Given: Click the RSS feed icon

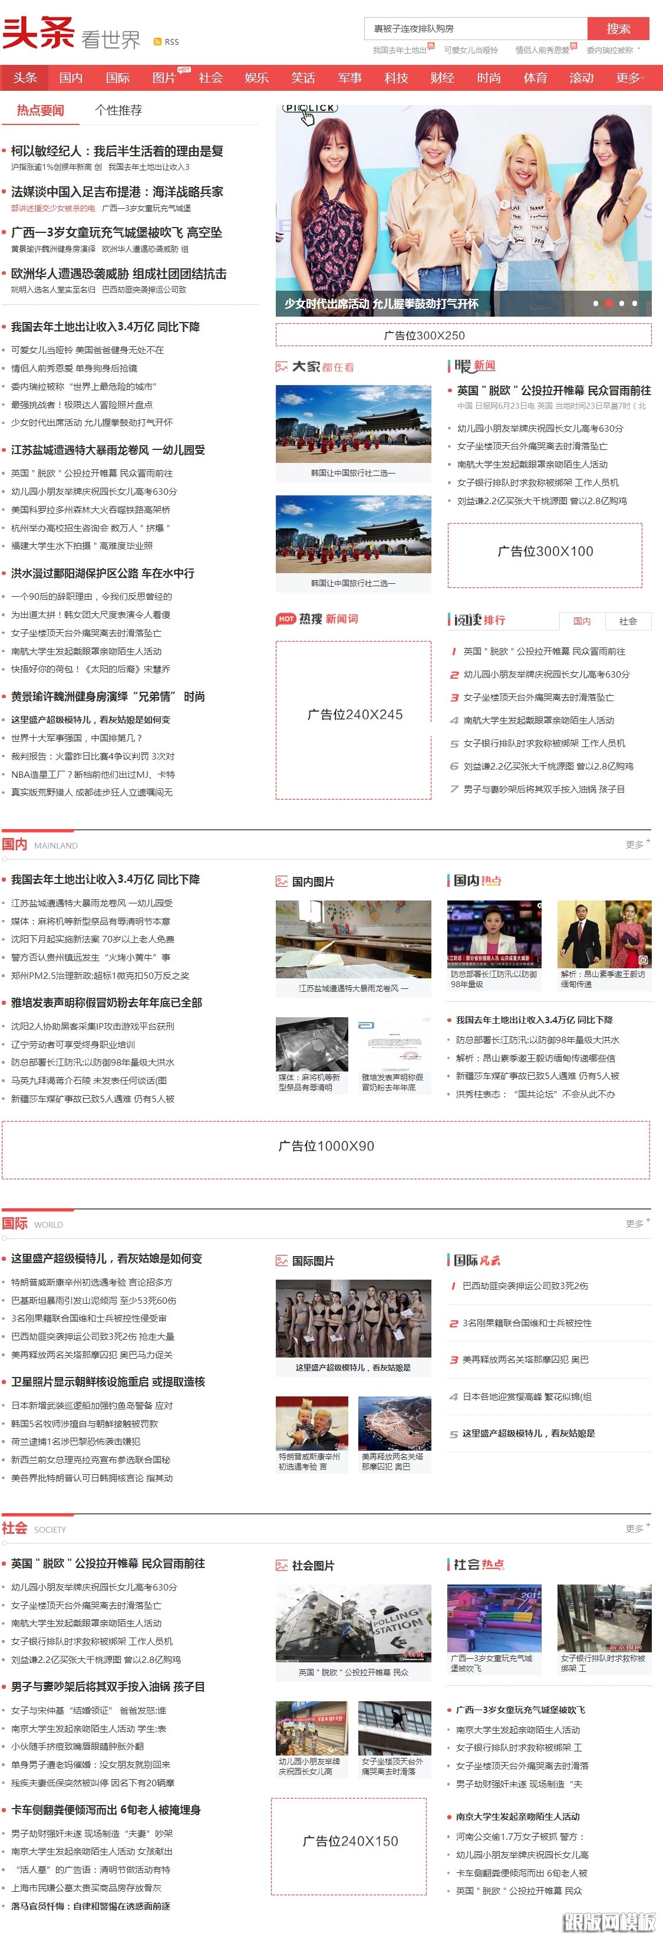Looking at the screenshot, I should pos(157,42).
